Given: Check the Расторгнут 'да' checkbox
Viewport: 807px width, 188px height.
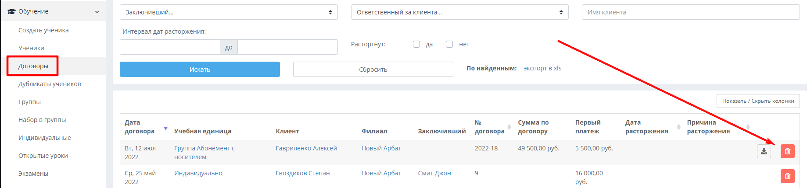Looking at the screenshot, I should pos(416,44).
